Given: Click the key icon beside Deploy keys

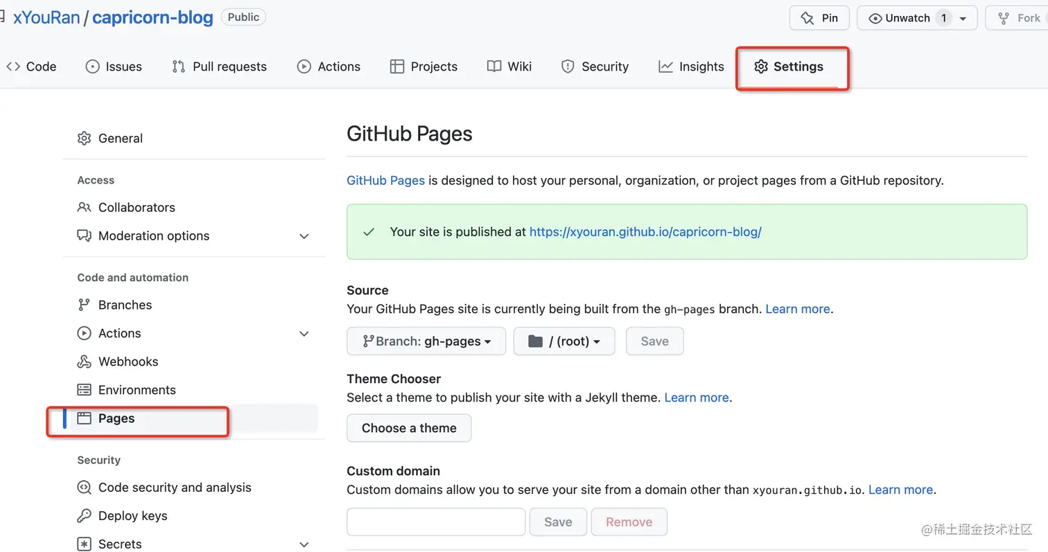Looking at the screenshot, I should 84,516.
